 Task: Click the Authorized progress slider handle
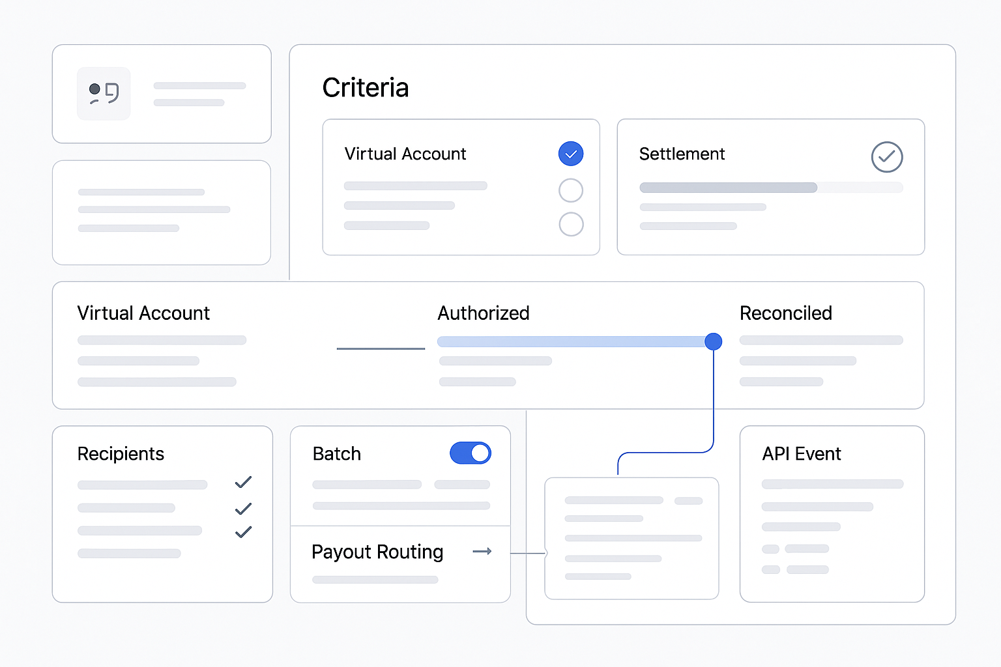point(714,341)
